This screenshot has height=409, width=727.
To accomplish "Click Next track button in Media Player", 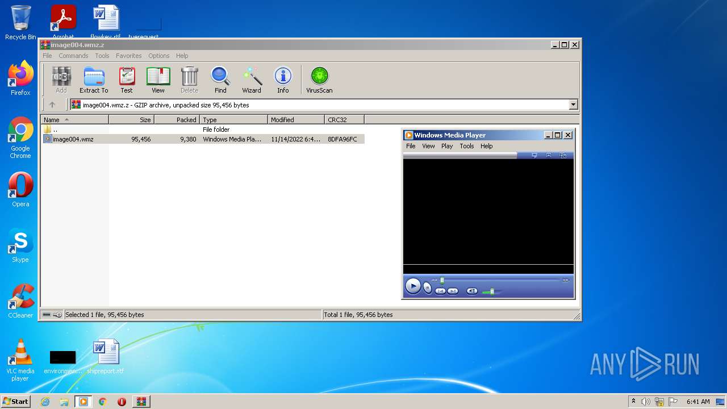I will pyautogui.click(x=453, y=291).
